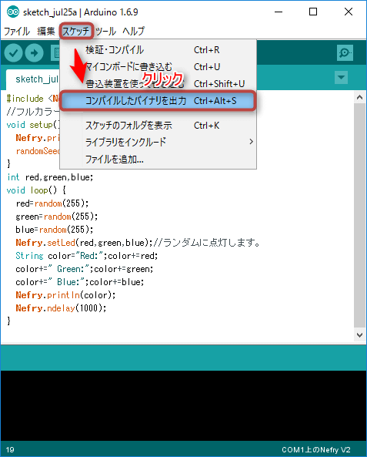Open the ツール menu
The image size is (367, 457).
pos(105,31)
